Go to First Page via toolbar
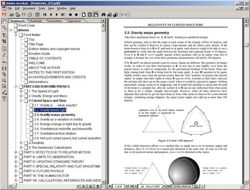This screenshot has height=190, width=250. pos(45,15)
